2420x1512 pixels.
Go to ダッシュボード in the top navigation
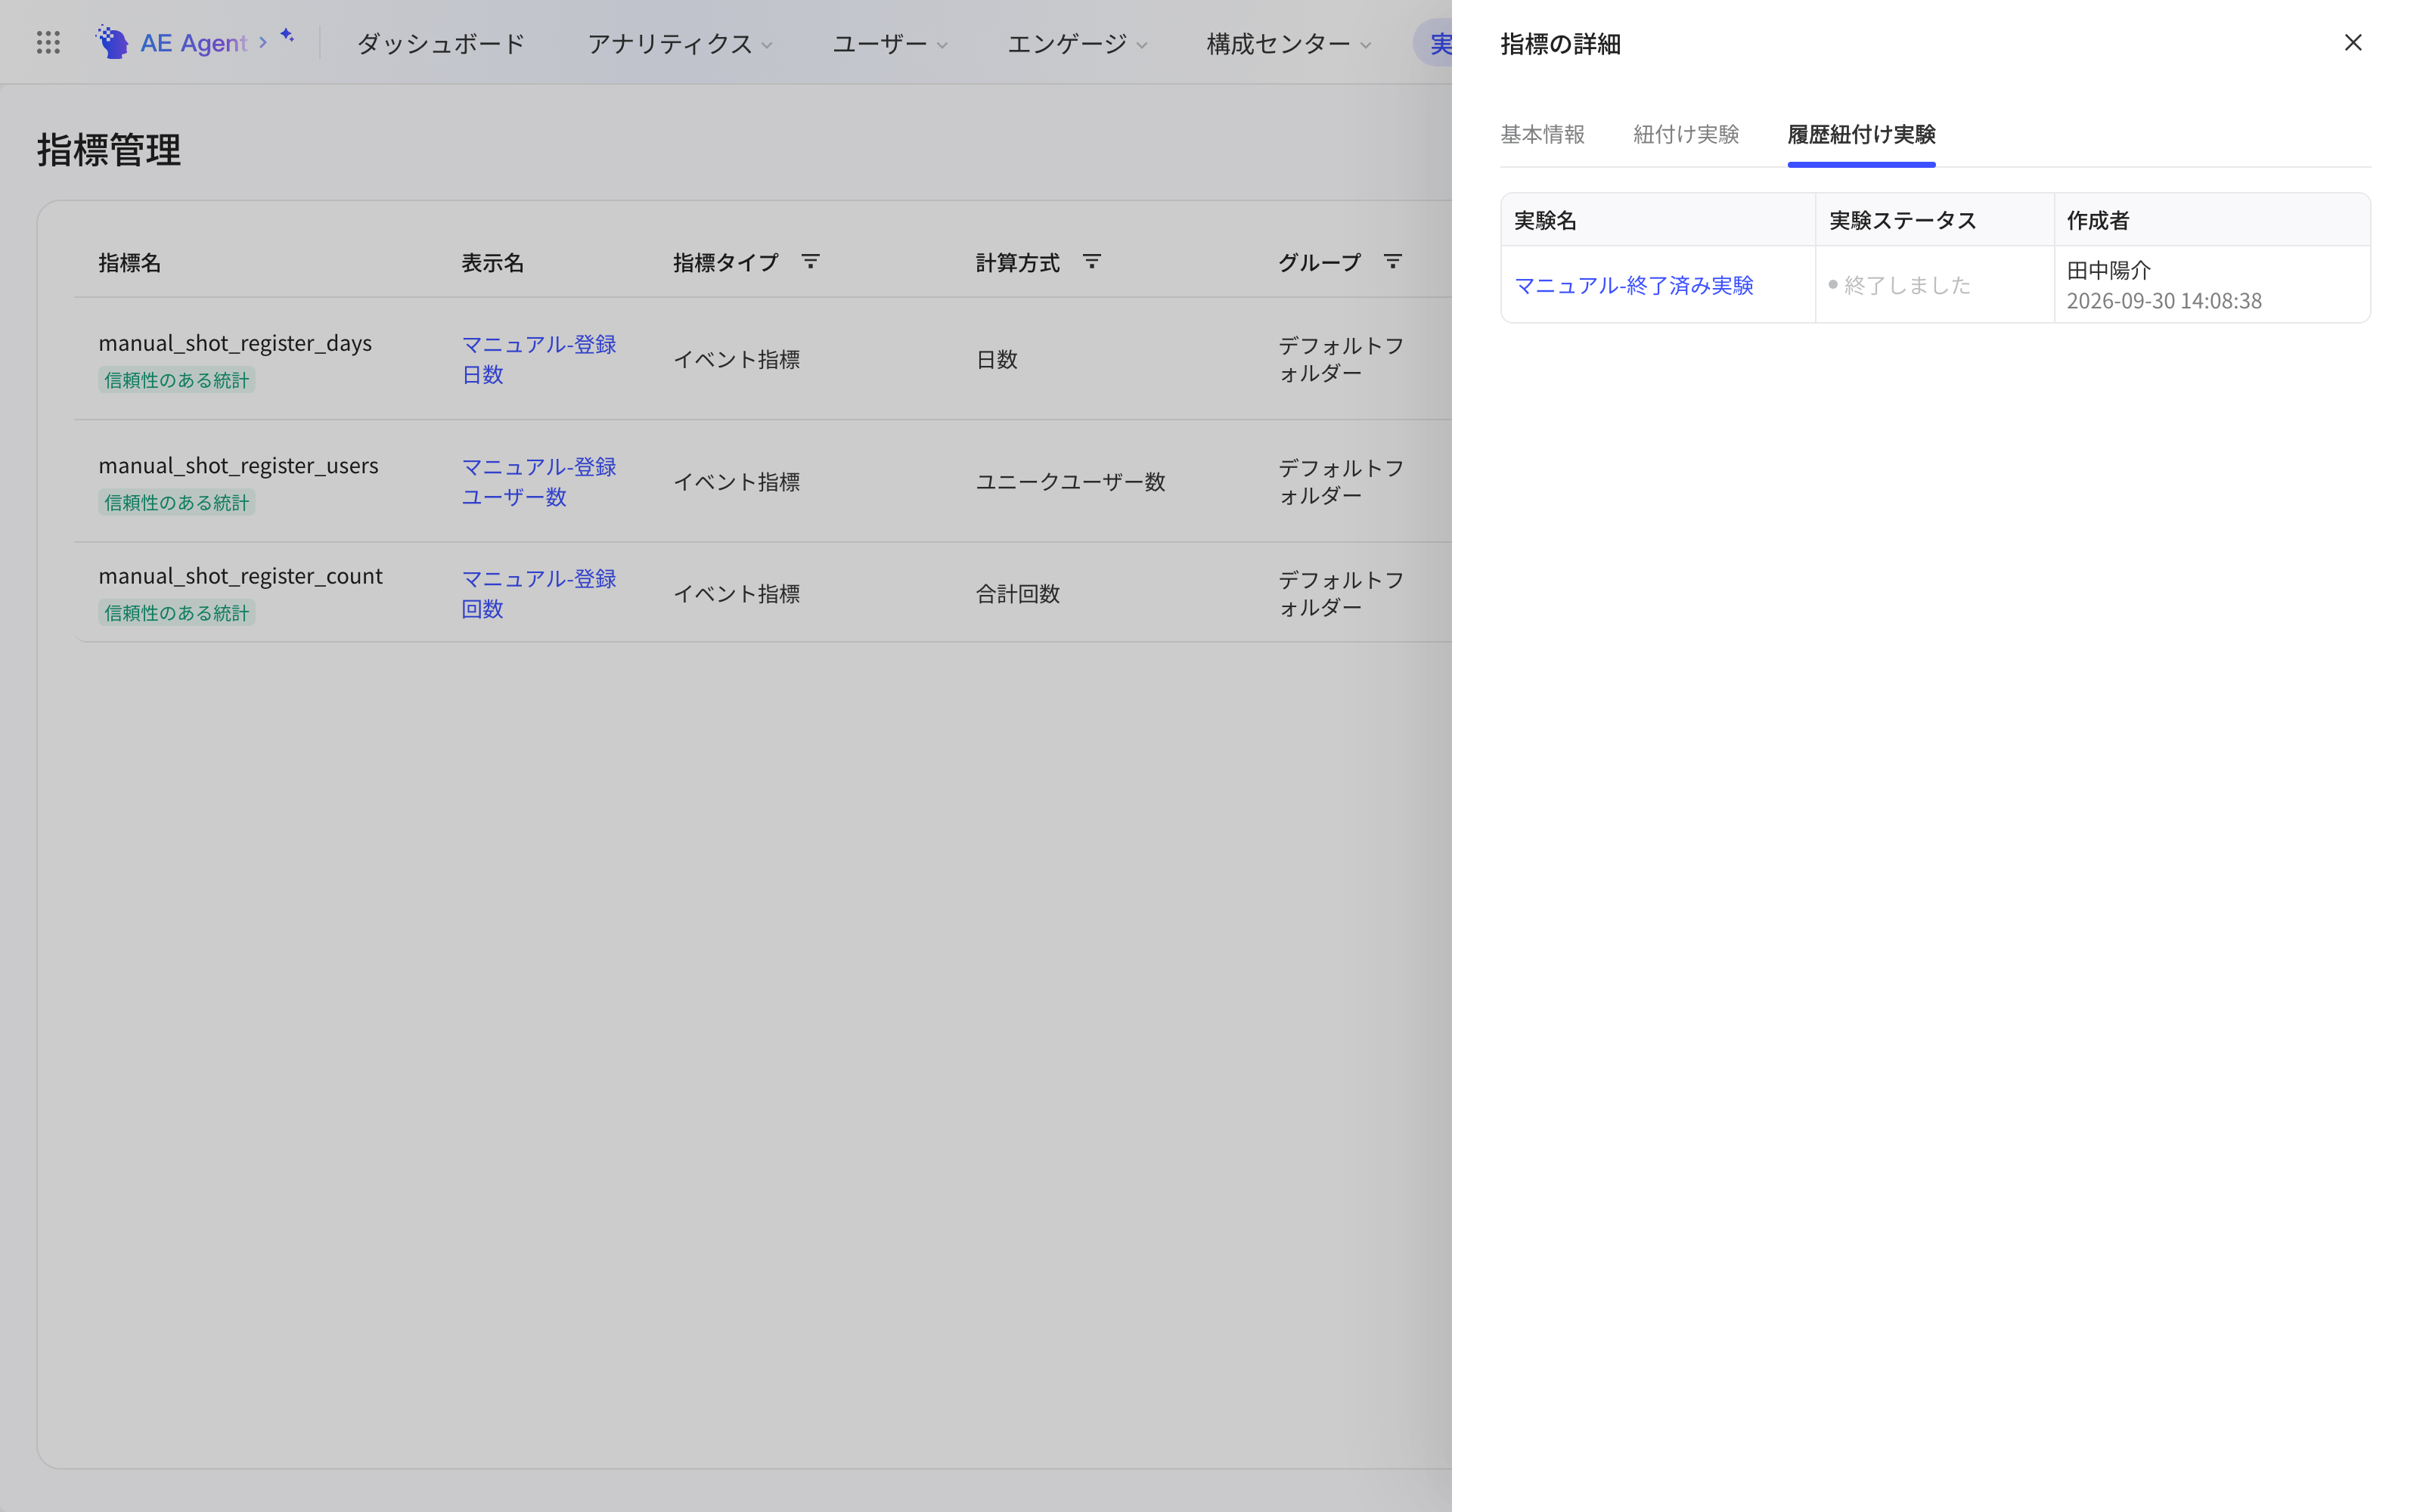click(441, 44)
